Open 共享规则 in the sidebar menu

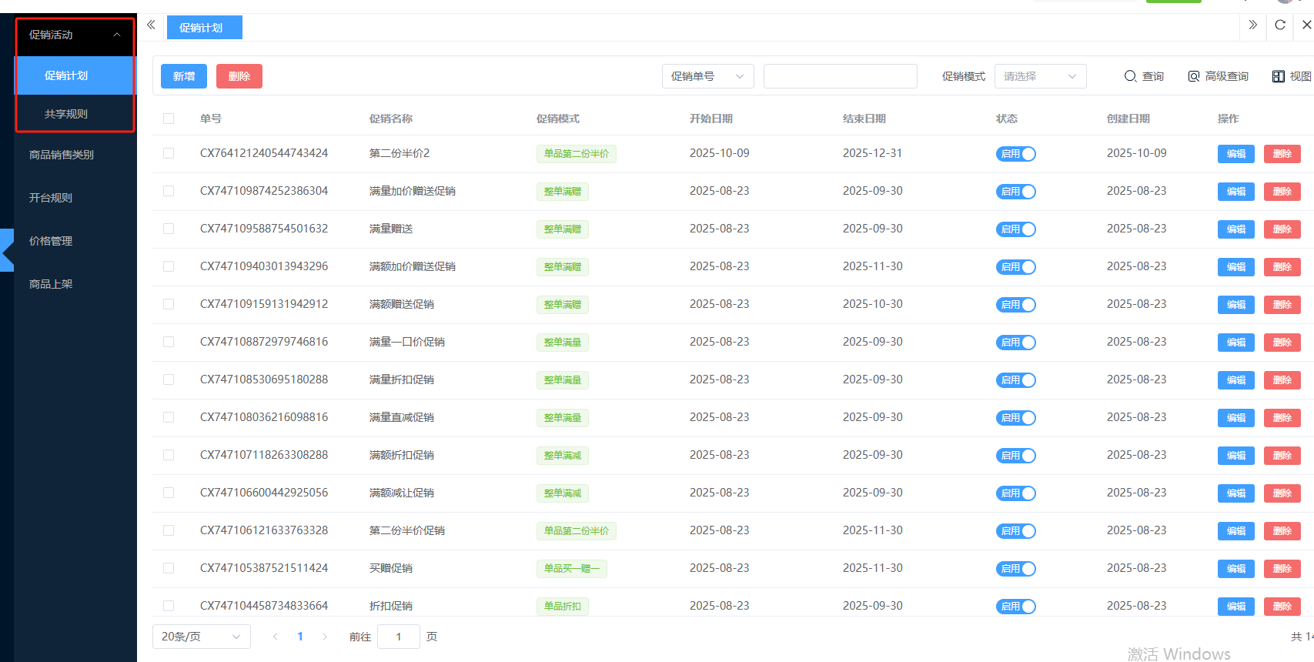point(66,114)
